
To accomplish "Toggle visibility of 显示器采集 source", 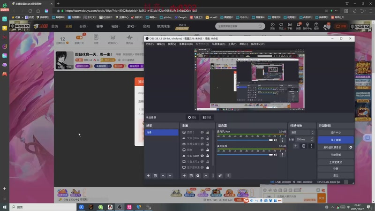I will 202,167.
